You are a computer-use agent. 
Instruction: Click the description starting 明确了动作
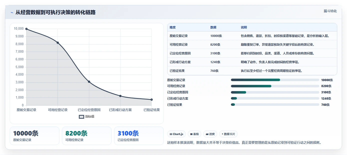point(270,62)
